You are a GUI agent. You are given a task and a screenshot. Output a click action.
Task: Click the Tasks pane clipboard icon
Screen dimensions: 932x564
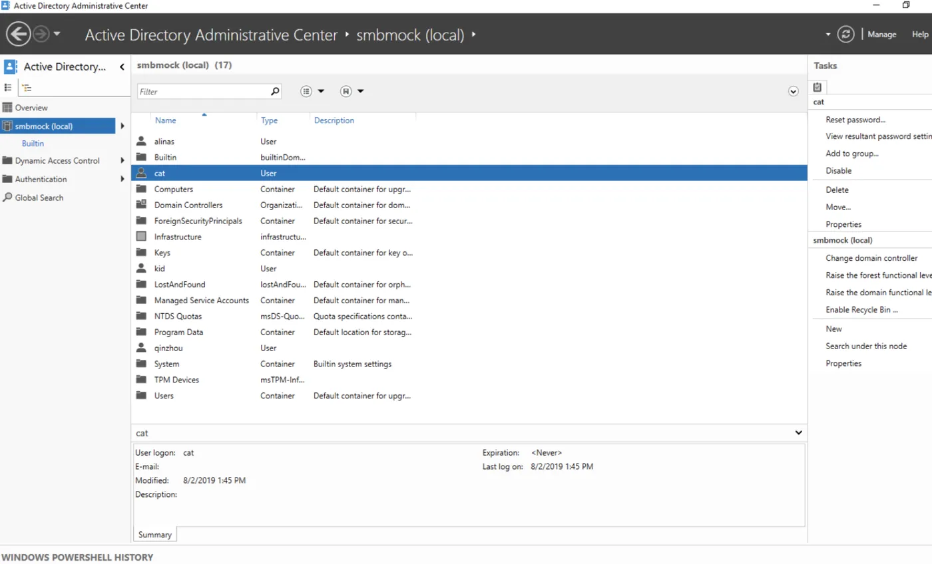(x=817, y=87)
